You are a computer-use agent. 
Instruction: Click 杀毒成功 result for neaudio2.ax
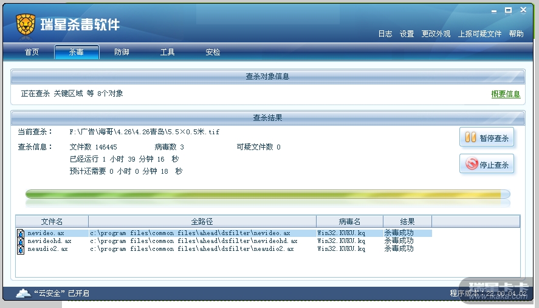(x=399, y=248)
